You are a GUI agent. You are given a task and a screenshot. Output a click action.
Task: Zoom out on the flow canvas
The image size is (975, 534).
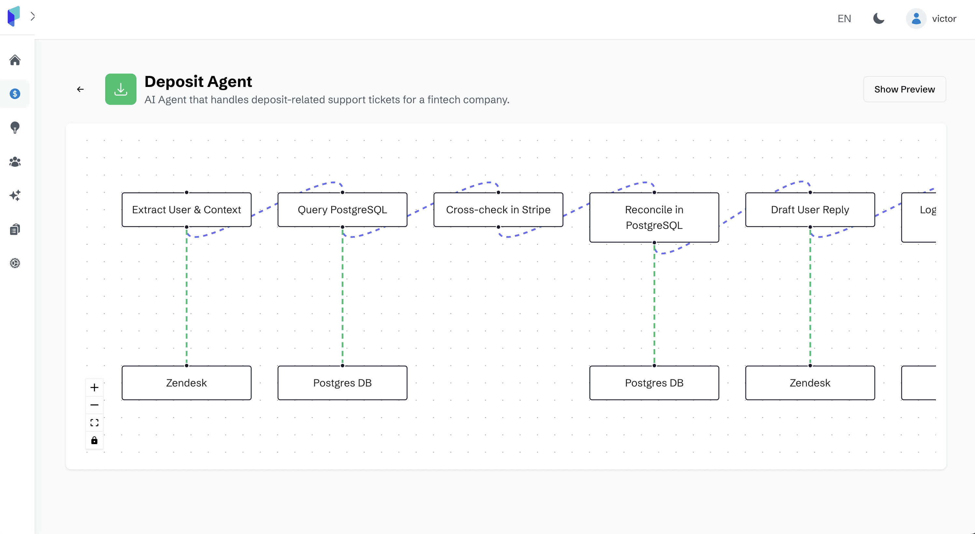coord(94,405)
